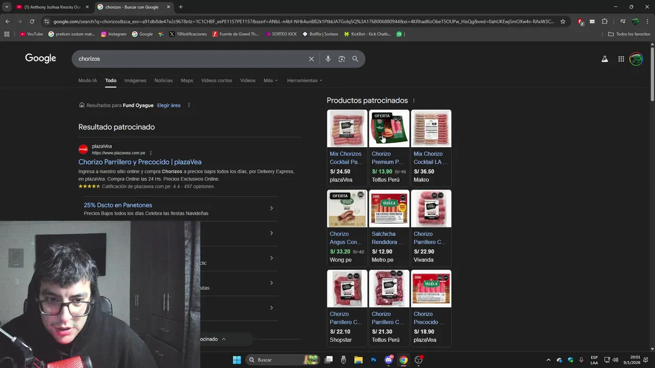
Task: Open Todos los favoritos folder
Action: pos(629,34)
